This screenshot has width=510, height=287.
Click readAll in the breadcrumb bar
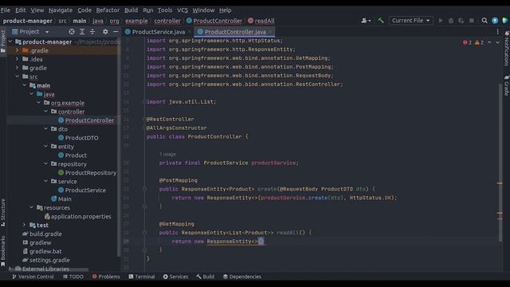pyautogui.click(x=261, y=21)
